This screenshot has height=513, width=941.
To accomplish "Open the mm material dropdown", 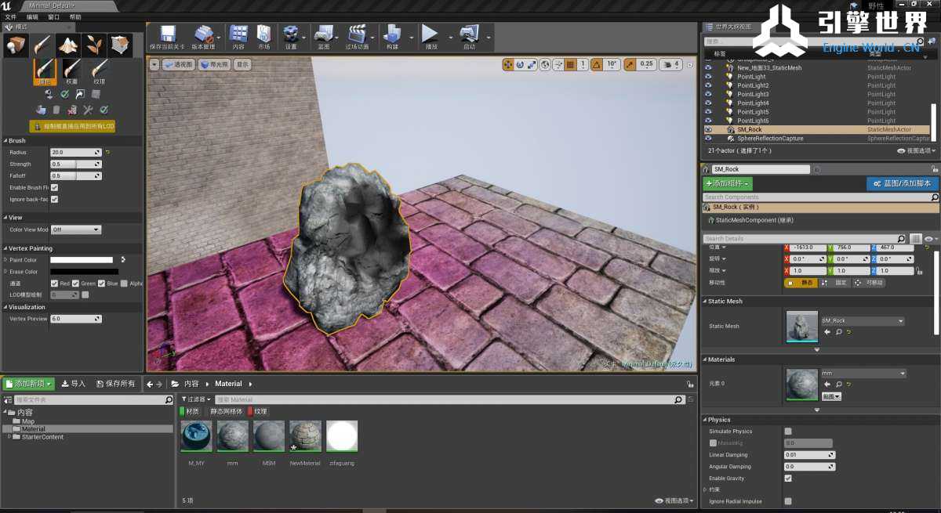I will (x=863, y=374).
